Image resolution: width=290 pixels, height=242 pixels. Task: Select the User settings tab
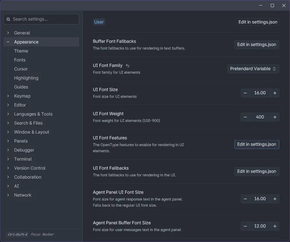[99, 22]
